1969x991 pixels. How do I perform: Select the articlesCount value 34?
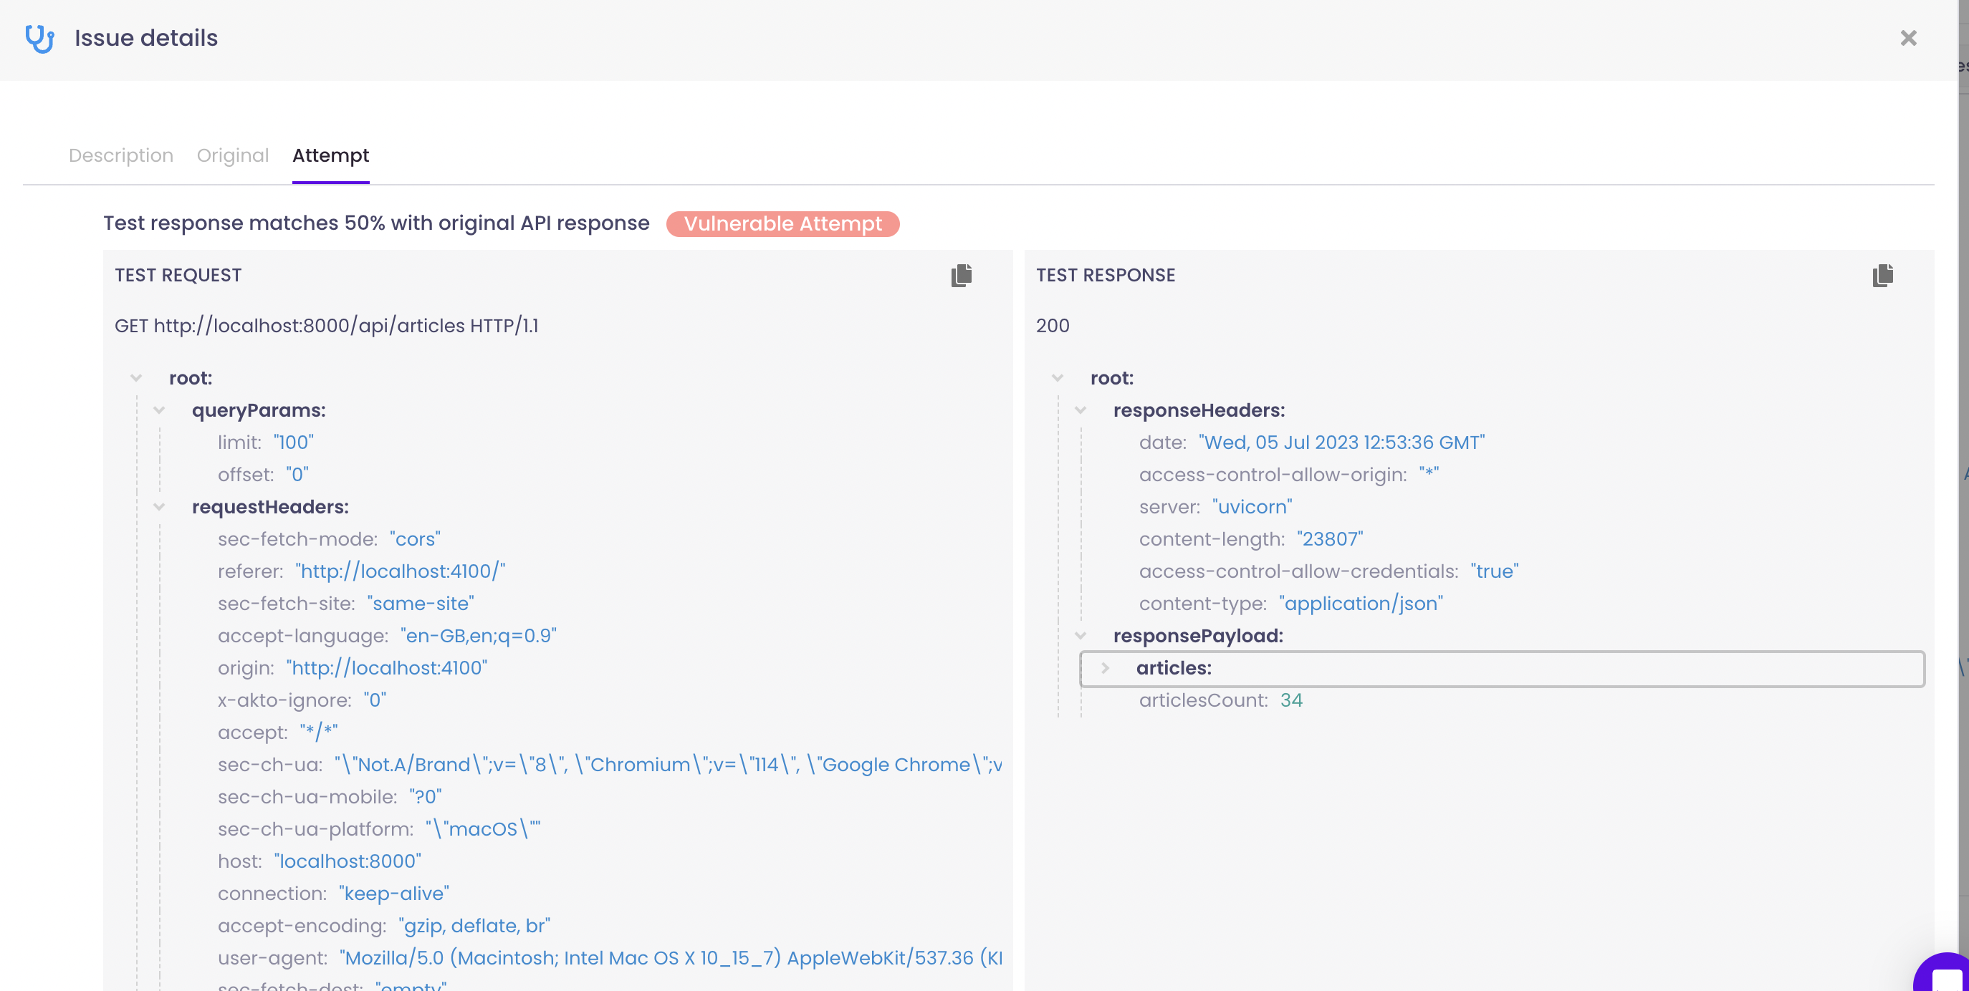point(1290,700)
